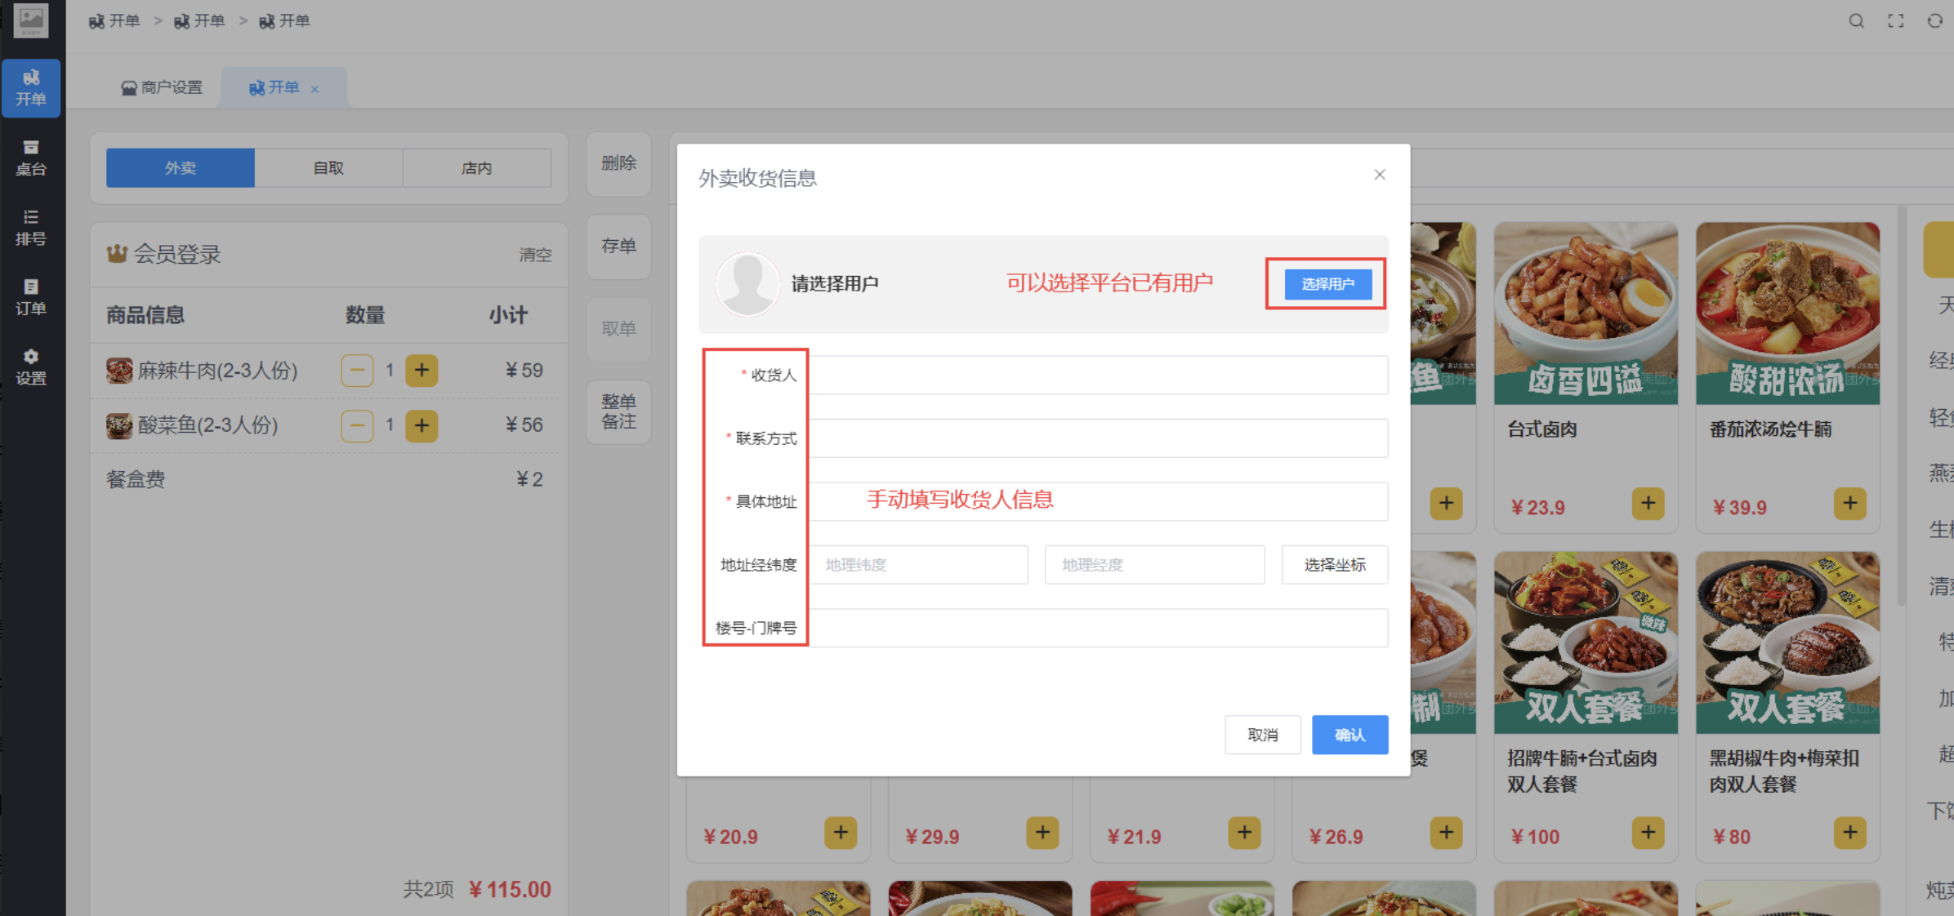Screen dimensions: 1954x916
Task: Open the 桌台 sidebar module
Action: 31,158
